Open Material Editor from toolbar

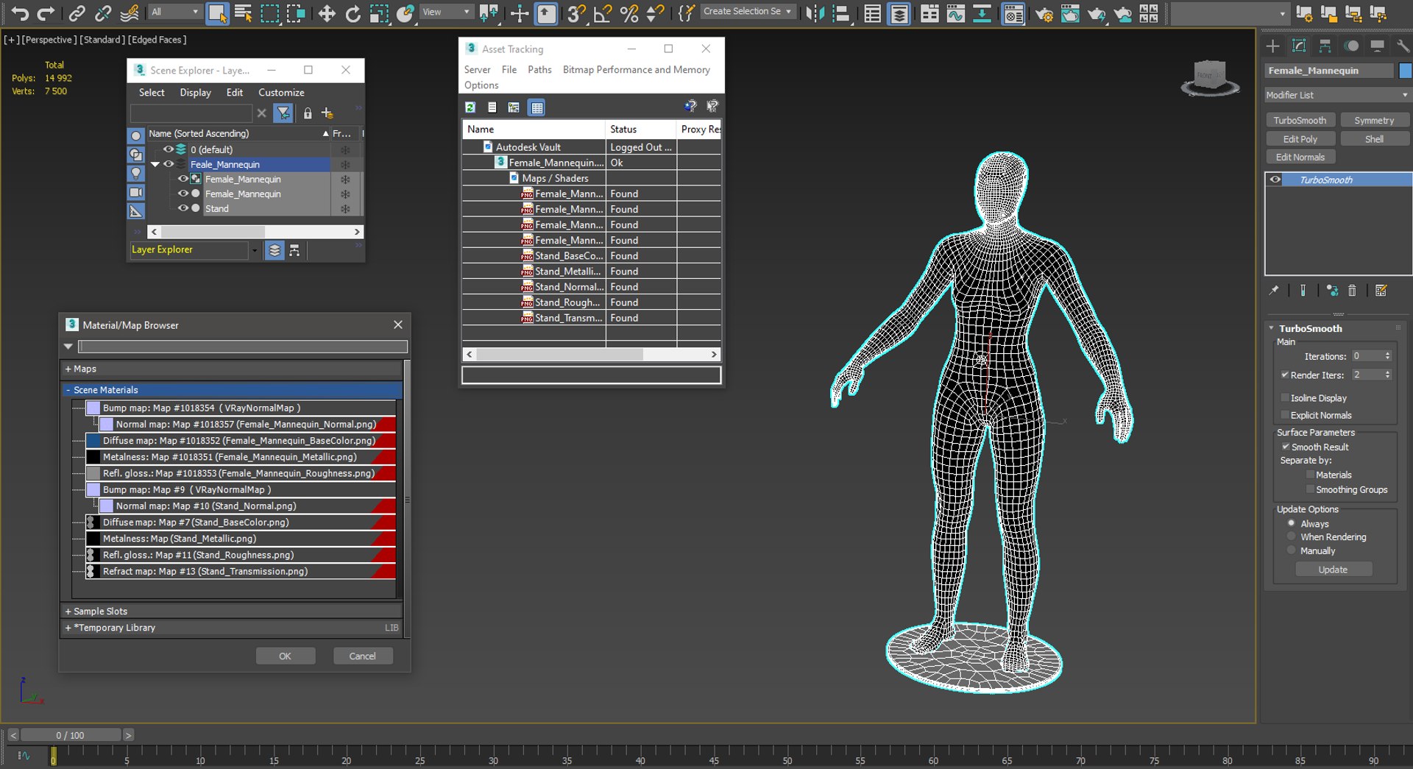[x=1013, y=13]
